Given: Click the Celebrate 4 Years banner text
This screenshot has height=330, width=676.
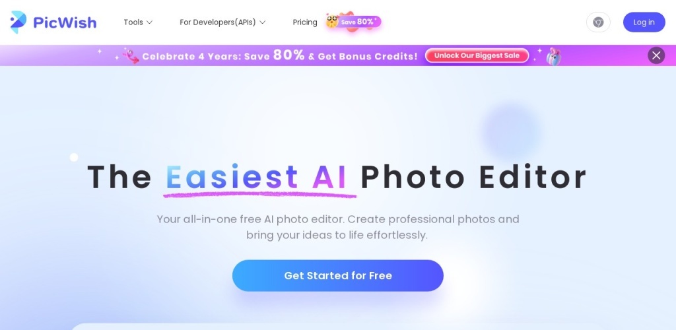Looking at the screenshot, I should pyautogui.click(x=279, y=56).
